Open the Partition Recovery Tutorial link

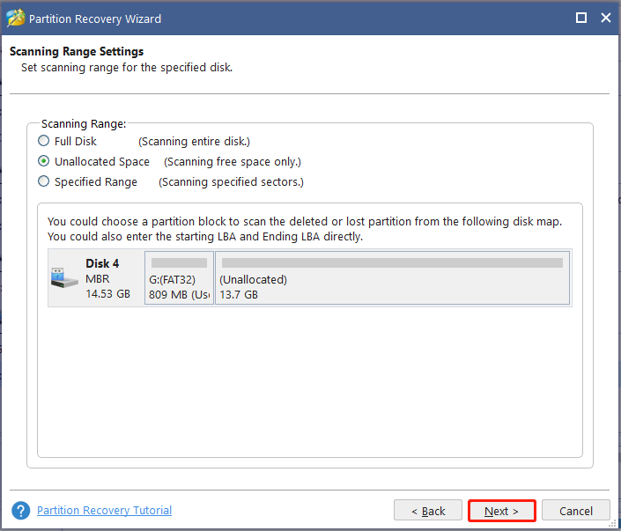click(x=104, y=511)
